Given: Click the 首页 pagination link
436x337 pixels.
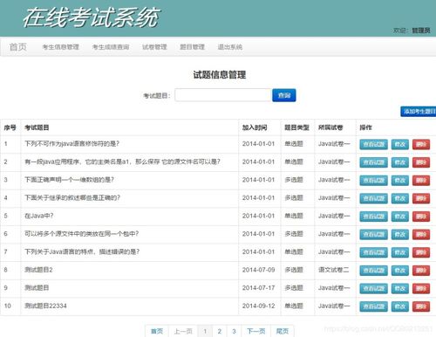Looking at the screenshot, I should point(157,331).
